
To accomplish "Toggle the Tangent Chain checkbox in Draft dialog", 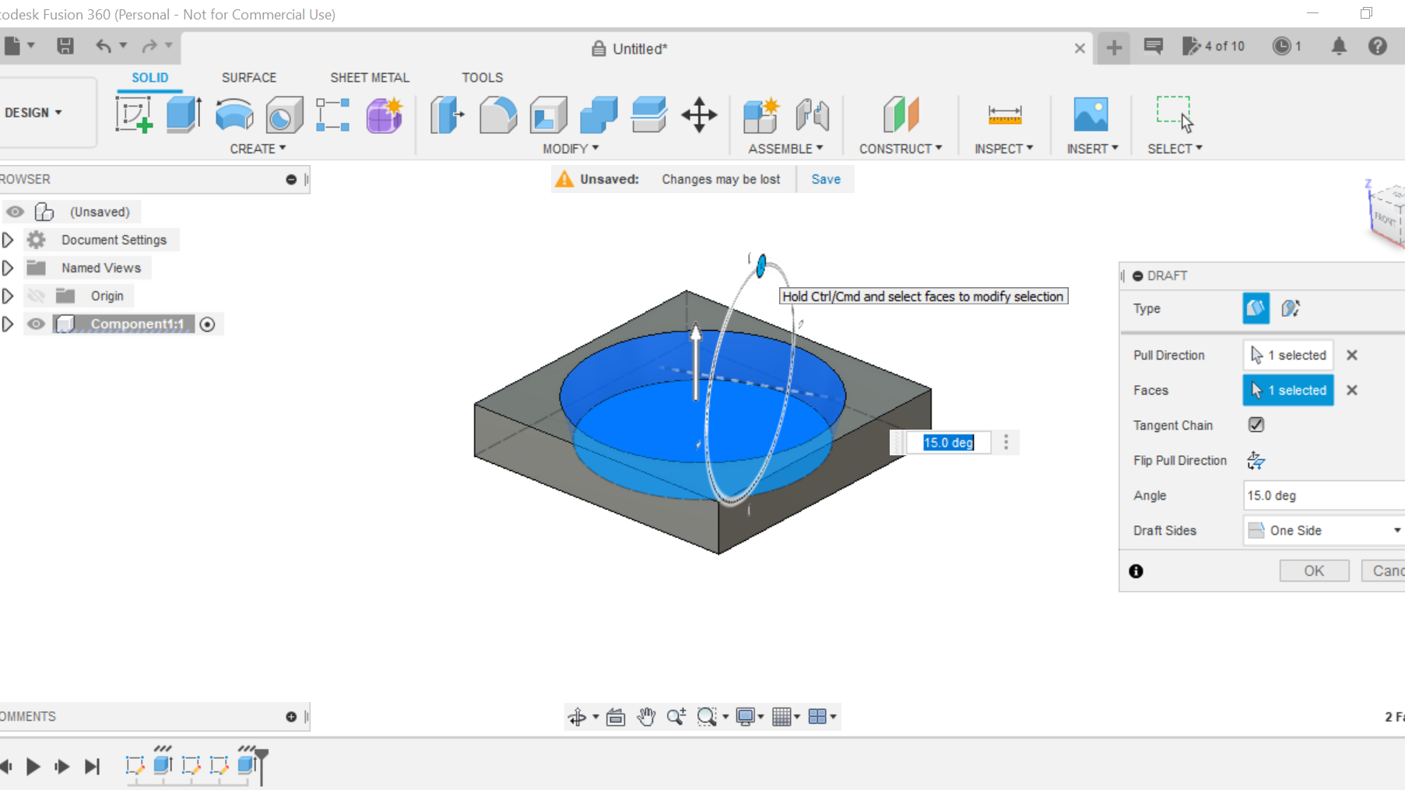I will tap(1256, 424).
